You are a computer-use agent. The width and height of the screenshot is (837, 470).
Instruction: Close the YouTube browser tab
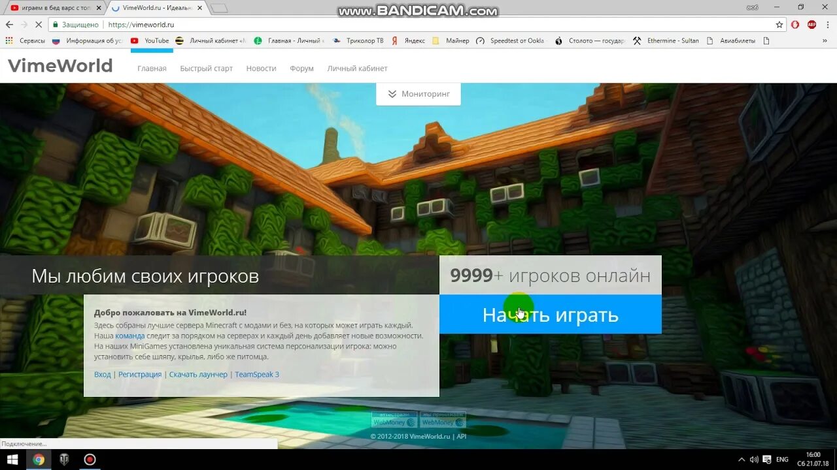pyautogui.click(x=98, y=8)
